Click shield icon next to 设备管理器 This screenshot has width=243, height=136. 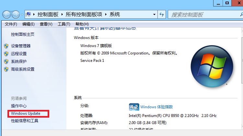coord(6,46)
